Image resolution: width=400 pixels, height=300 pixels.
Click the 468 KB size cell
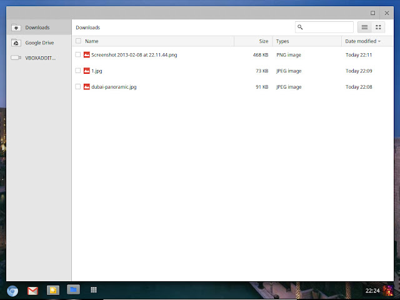click(261, 55)
